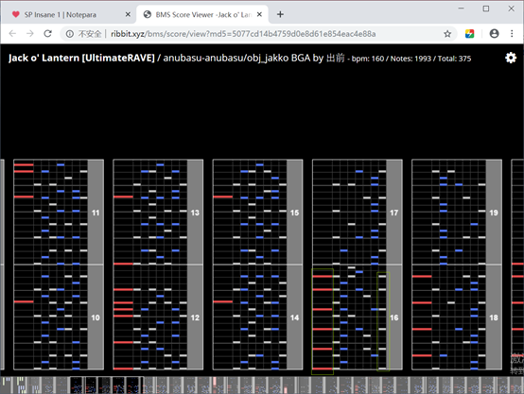Open the colorful browser extension icon
The width and height of the screenshot is (524, 394).
469,34
